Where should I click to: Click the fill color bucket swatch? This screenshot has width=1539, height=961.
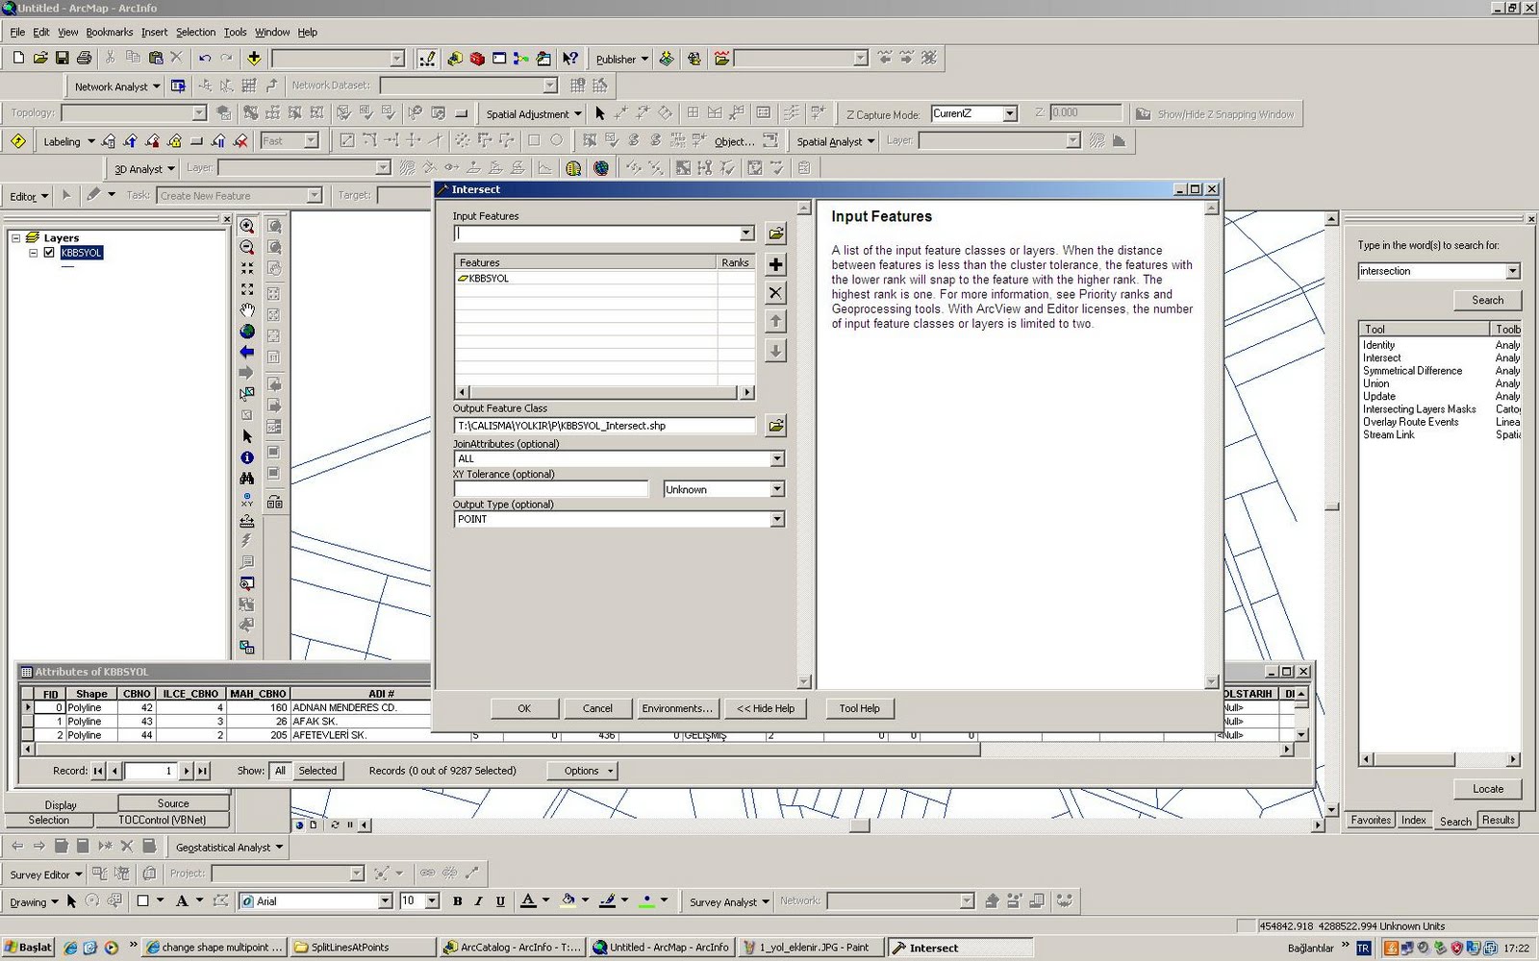coord(568,901)
